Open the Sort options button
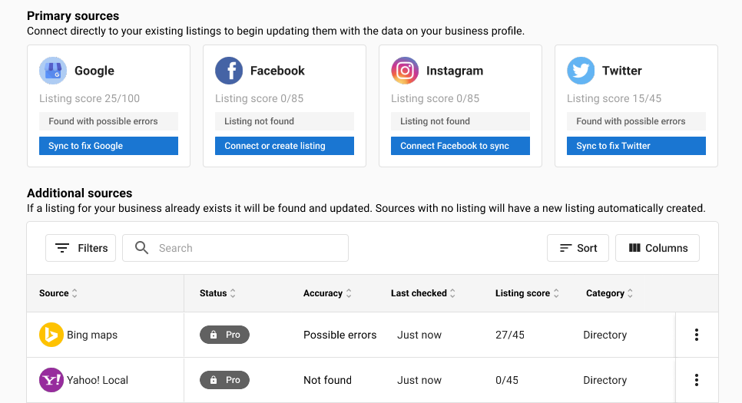Screen dimensions: 742x403 pyautogui.click(x=578, y=248)
